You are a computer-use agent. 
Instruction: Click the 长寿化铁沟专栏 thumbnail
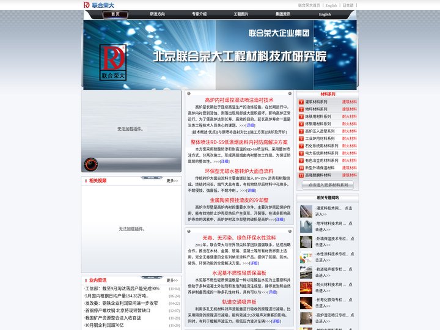[x=306, y=303]
